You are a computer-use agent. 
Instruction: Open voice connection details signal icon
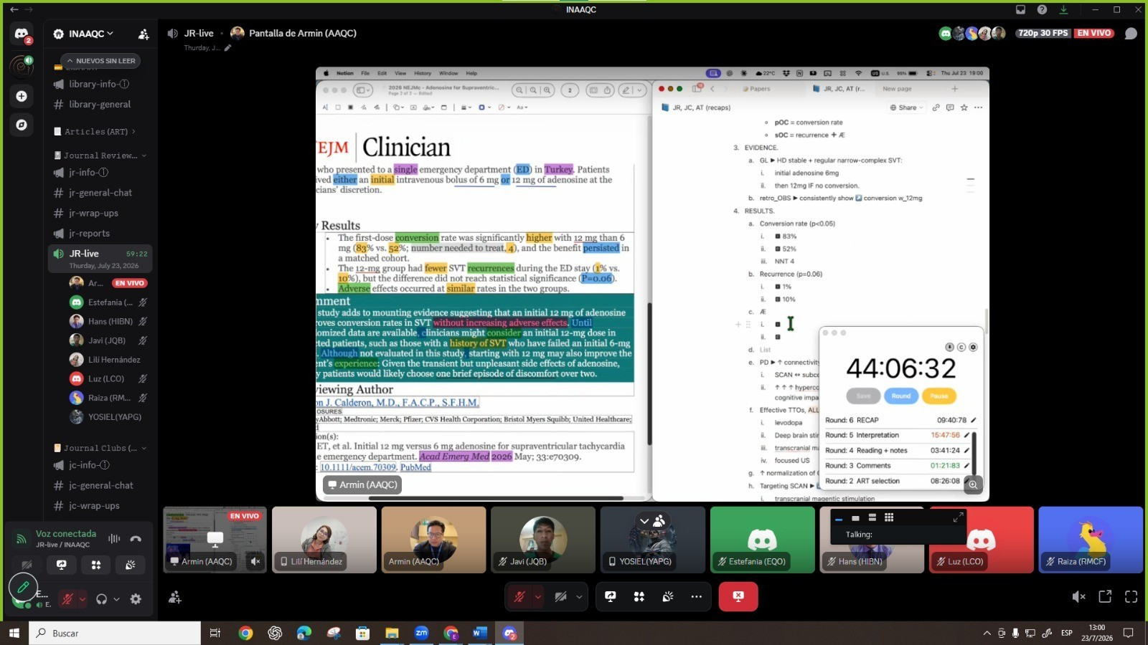coord(22,539)
